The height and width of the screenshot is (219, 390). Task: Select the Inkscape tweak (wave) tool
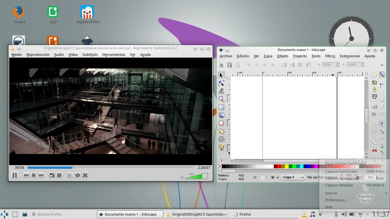(221, 91)
